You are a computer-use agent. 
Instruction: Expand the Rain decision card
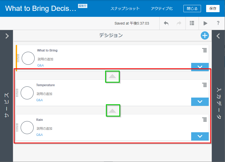pos(200,136)
